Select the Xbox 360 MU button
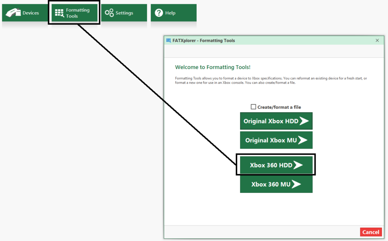The image size is (388, 241). tap(276, 184)
